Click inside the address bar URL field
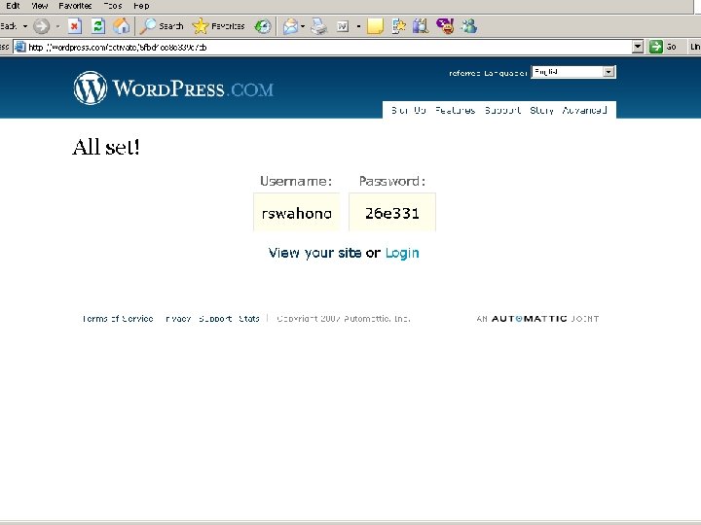The width and height of the screenshot is (701, 525). [x=329, y=47]
